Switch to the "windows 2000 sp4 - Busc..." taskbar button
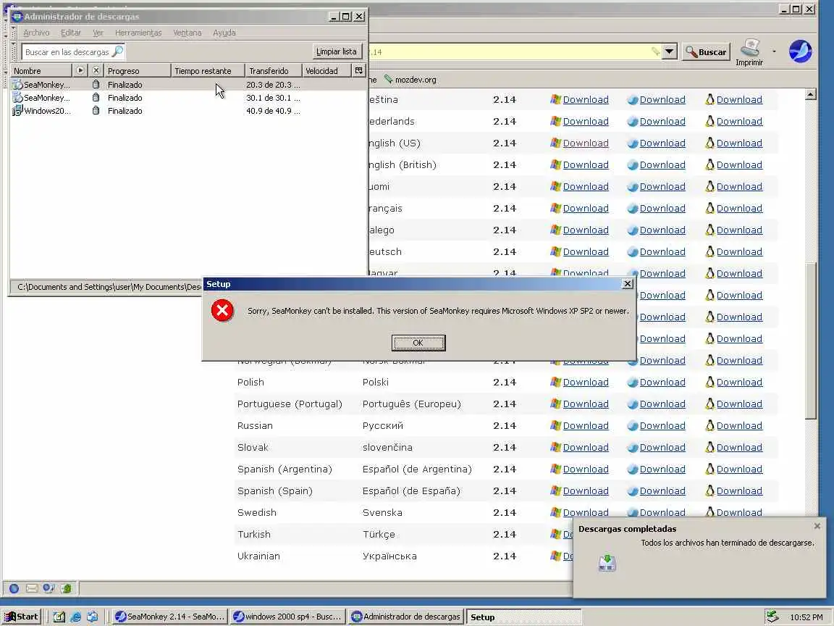The image size is (834, 626). [x=287, y=617]
